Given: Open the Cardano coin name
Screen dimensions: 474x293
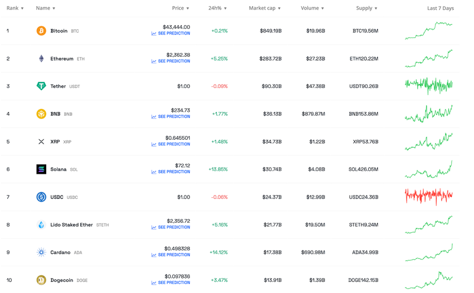Looking at the screenshot, I should [60, 252].
